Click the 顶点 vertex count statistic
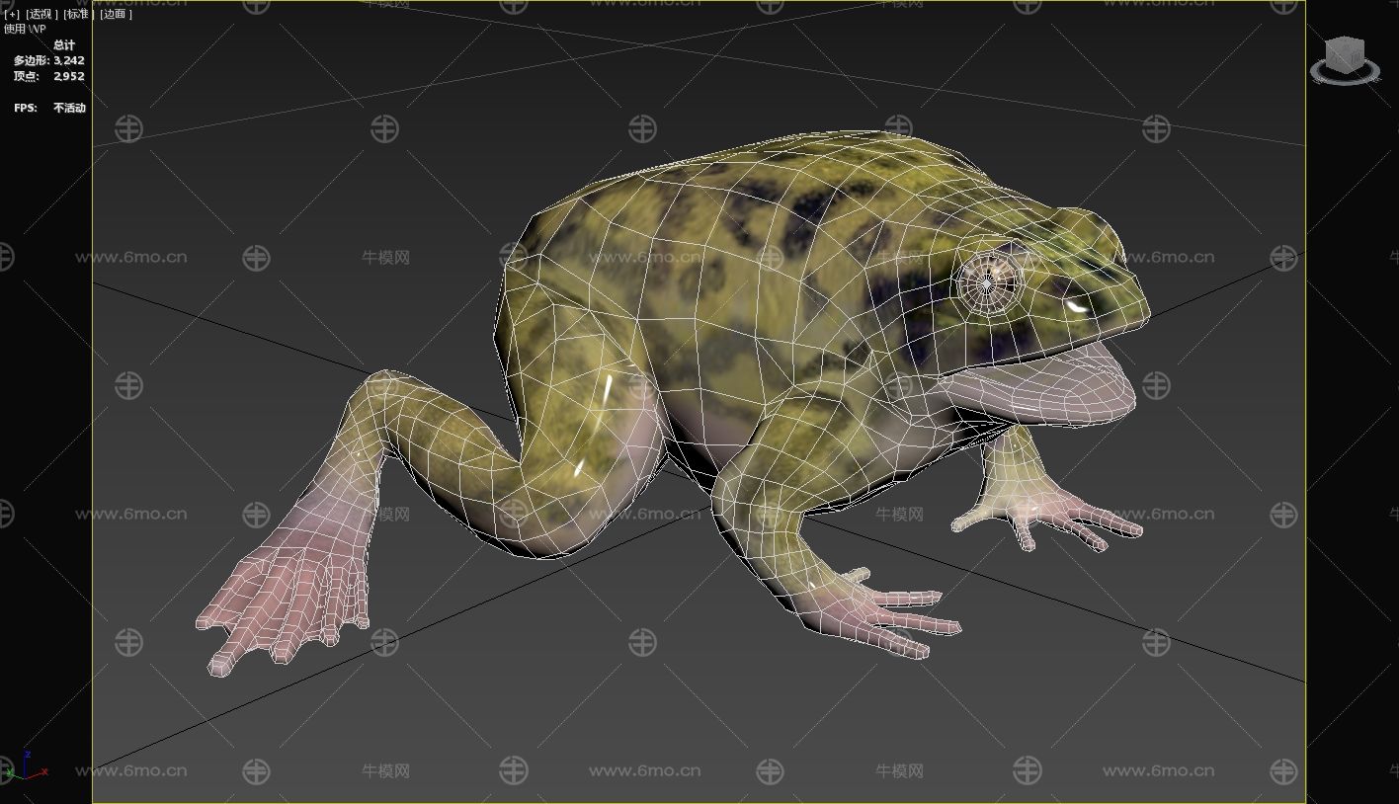The height and width of the screenshot is (804, 1399). point(48,76)
